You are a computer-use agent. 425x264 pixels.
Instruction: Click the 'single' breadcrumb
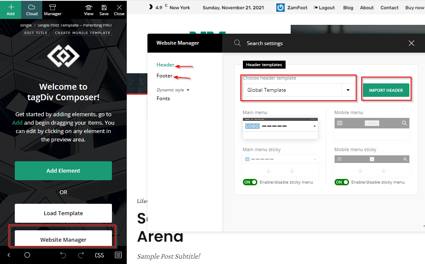[26, 25]
